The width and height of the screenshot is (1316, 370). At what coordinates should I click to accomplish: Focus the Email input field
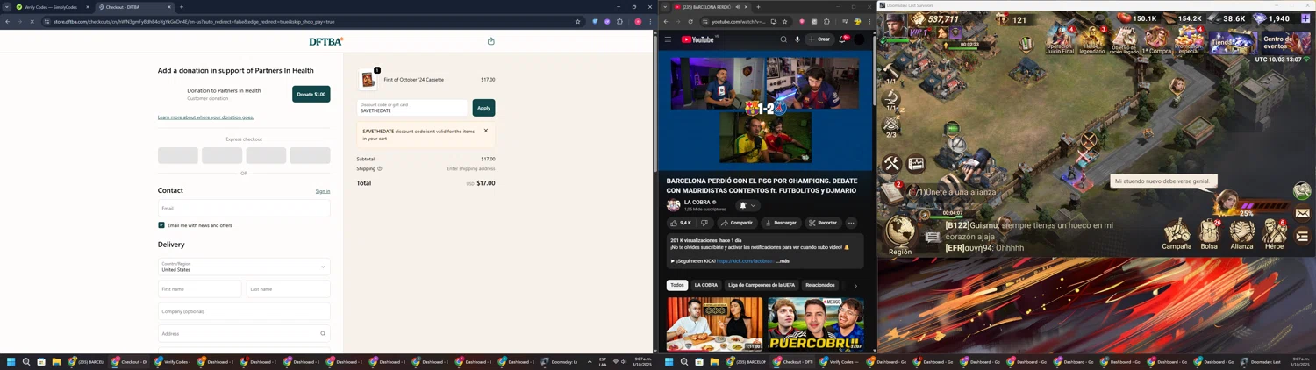[x=244, y=208]
